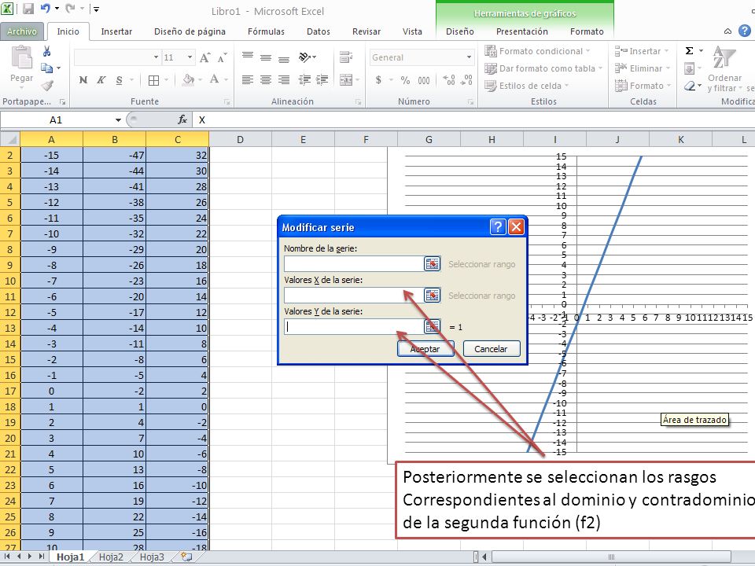This screenshot has width=755, height=566.
Task: Click the Redo arrow icon
Action: (x=70, y=8)
